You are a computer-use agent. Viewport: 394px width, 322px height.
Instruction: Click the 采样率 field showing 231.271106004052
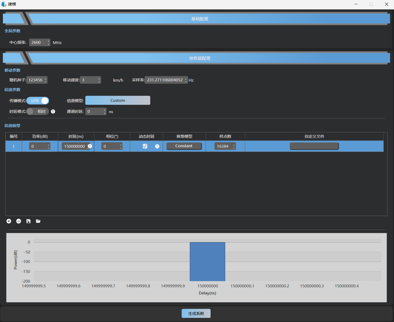[166, 80]
